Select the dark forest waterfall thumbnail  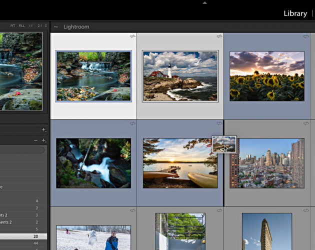(93, 163)
